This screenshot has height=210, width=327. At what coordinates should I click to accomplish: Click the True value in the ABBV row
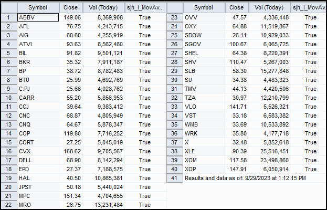tap(145, 17)
